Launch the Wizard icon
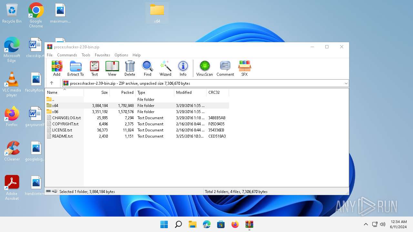 click(x=166, y=68)
